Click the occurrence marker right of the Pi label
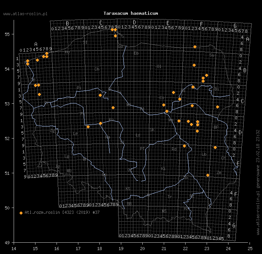This screenshot has height=254, width=262. pyautogui.click(x=100, y=95)
